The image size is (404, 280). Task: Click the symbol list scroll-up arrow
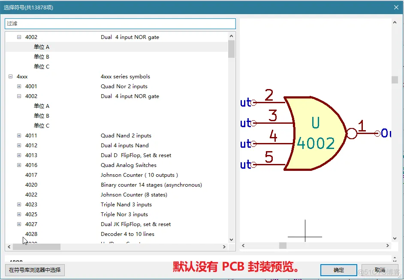click(x=231, y=36)
